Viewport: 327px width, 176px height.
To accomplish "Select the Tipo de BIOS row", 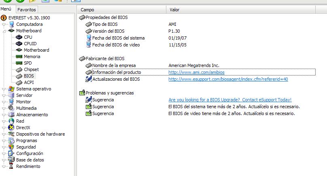I will [x=105, y=24].
